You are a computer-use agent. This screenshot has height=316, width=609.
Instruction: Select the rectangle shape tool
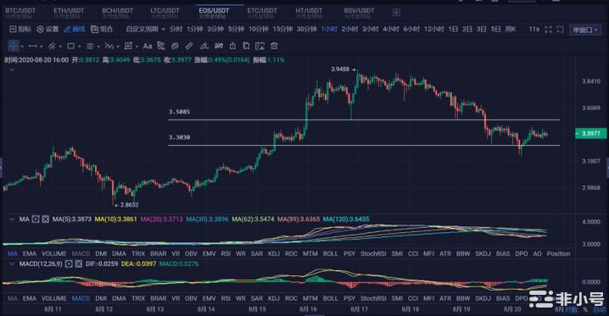(x=70, y=46)
